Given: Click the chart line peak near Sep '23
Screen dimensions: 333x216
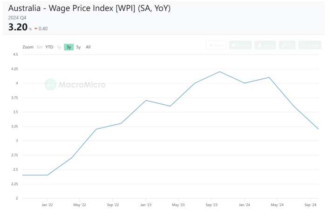Looking at the screenshot, I should [x=219, y=72].
